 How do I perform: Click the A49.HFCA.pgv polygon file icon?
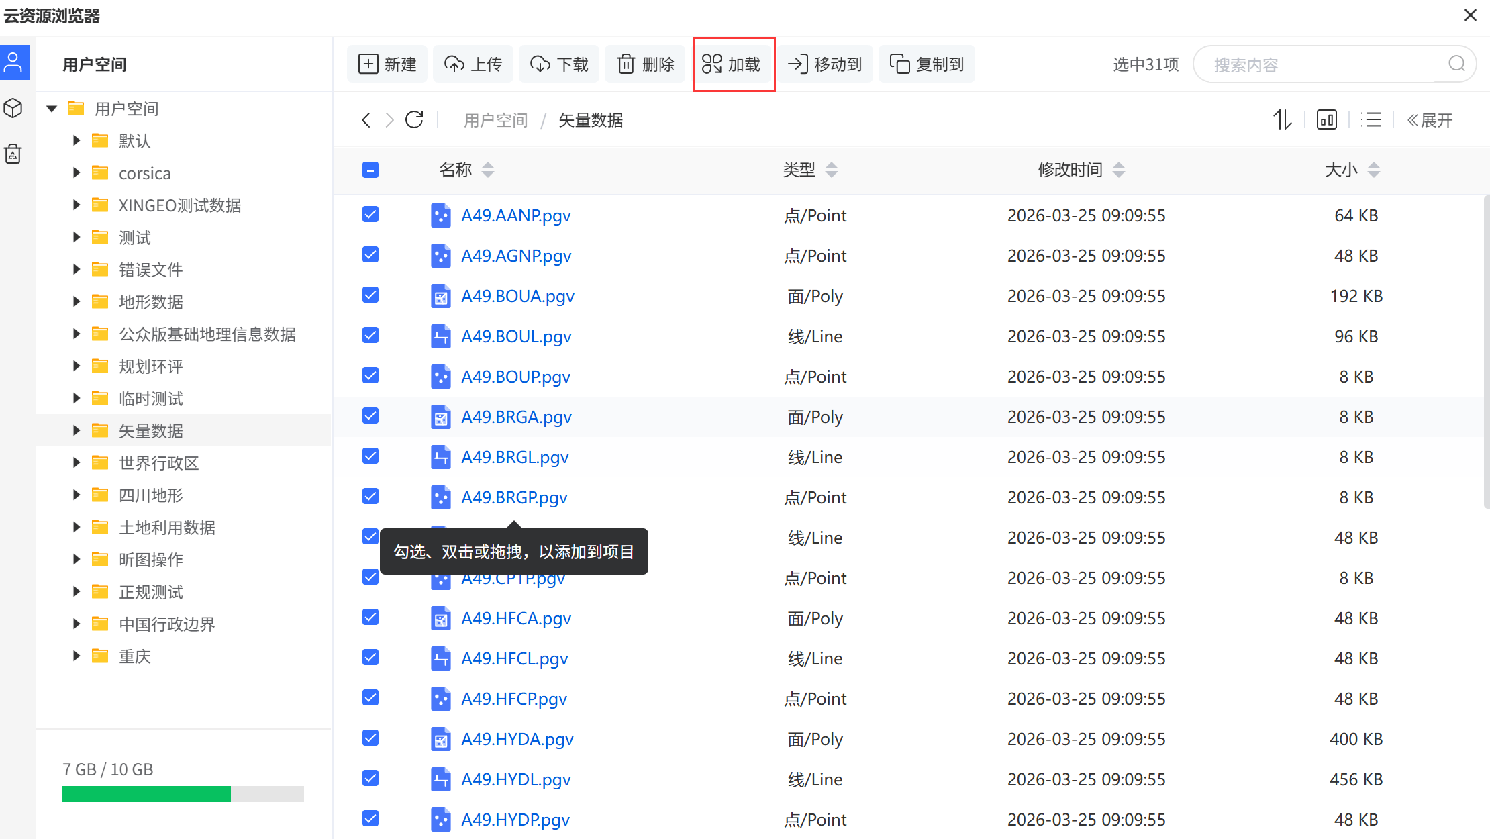(x=440, y=618)
